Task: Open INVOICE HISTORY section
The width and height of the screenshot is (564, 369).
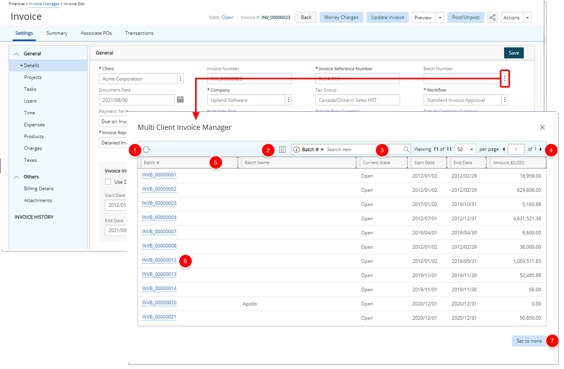Action: (x=34, y=217)
